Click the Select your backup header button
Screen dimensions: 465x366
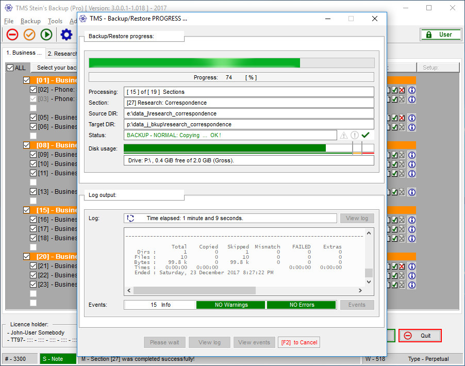point(54,68)
